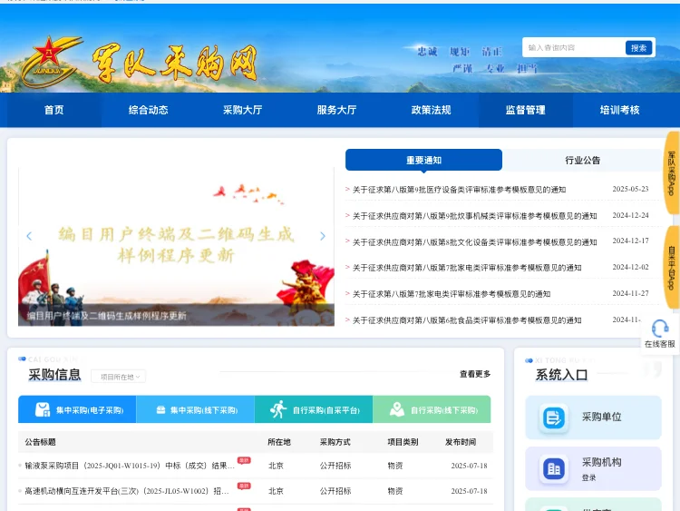
Task: Click the 军队采购网 title banner
Action: tap(175, 64)
